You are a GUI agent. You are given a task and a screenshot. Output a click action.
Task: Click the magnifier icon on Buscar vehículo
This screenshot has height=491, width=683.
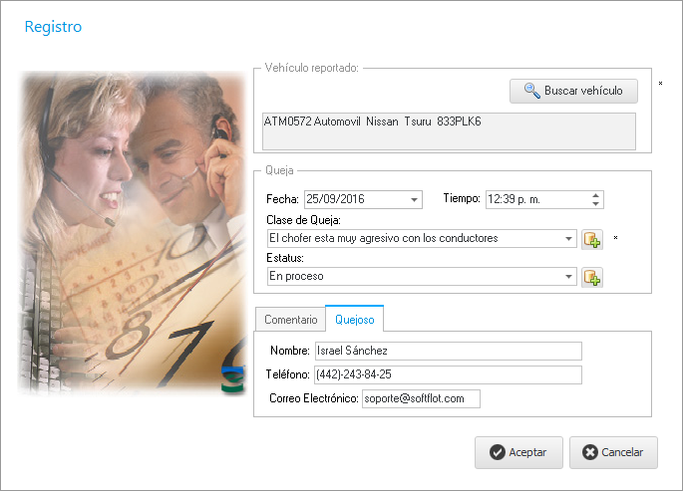point(531,92)
